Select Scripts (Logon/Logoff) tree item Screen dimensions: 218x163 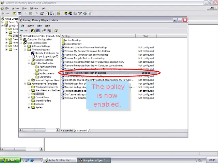[45, 56]
